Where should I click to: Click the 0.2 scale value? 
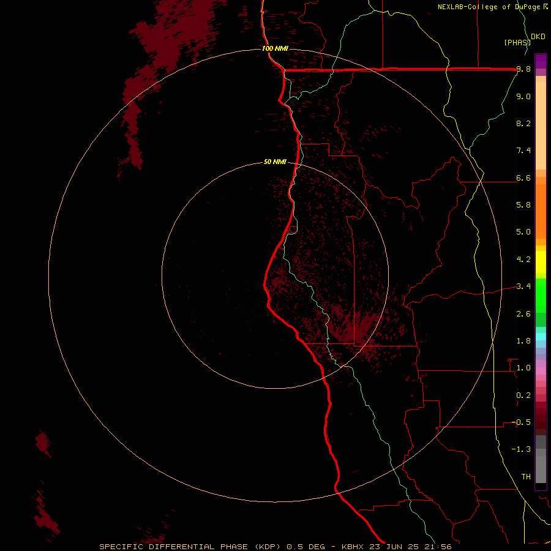coord(523,395)
